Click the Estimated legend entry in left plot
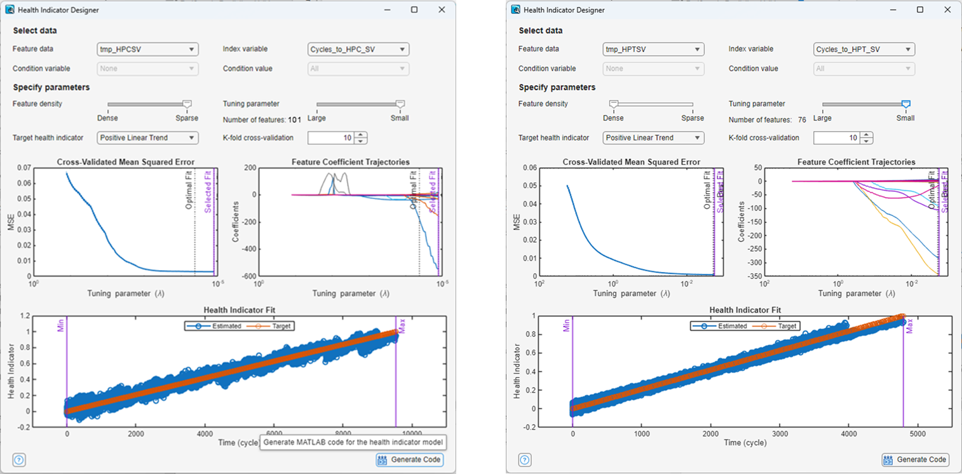The width and height of the screenshot is (962, 474). (x=215, y=326)
